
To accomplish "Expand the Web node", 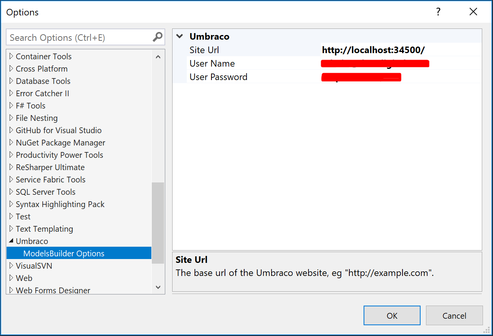I will (11, 278).
